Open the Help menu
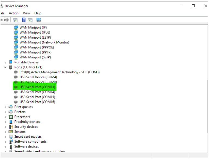Viewport: 209px width, 160px height. click(38, 13)
